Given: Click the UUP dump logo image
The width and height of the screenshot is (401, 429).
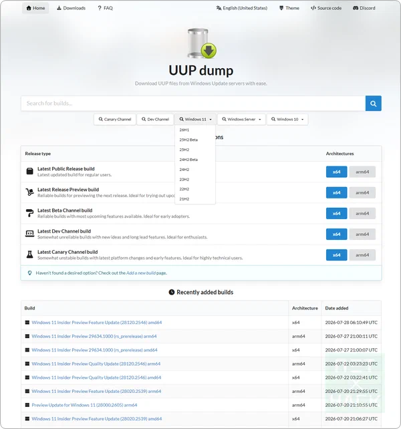Looking at the screenshot, I should (x=202, y=43).
